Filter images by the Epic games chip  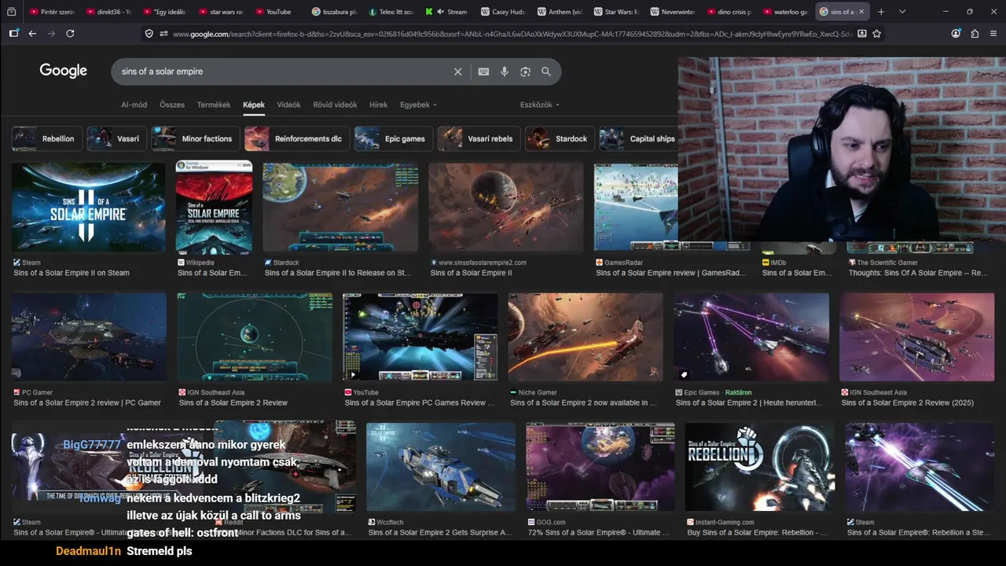click(394, 138)
